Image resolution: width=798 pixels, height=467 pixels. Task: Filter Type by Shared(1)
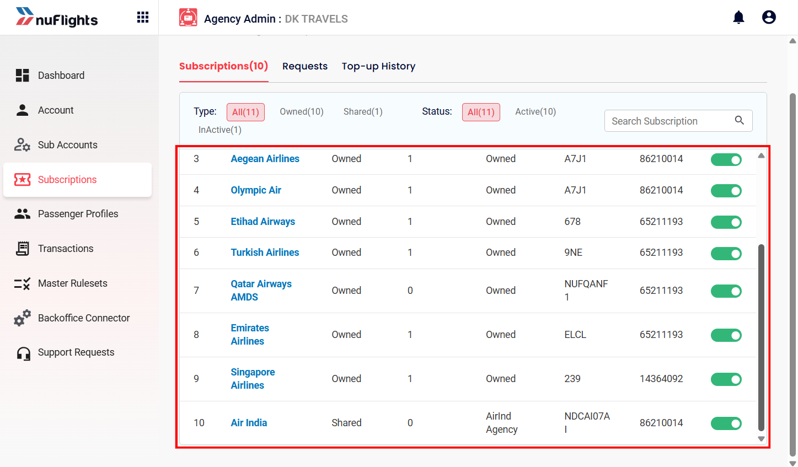363,111
